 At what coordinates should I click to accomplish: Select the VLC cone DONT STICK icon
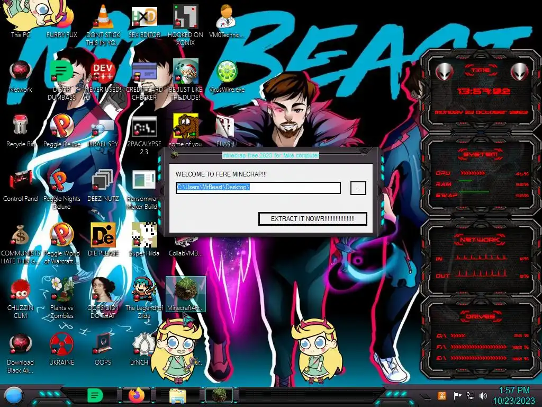tap(103, 24)
